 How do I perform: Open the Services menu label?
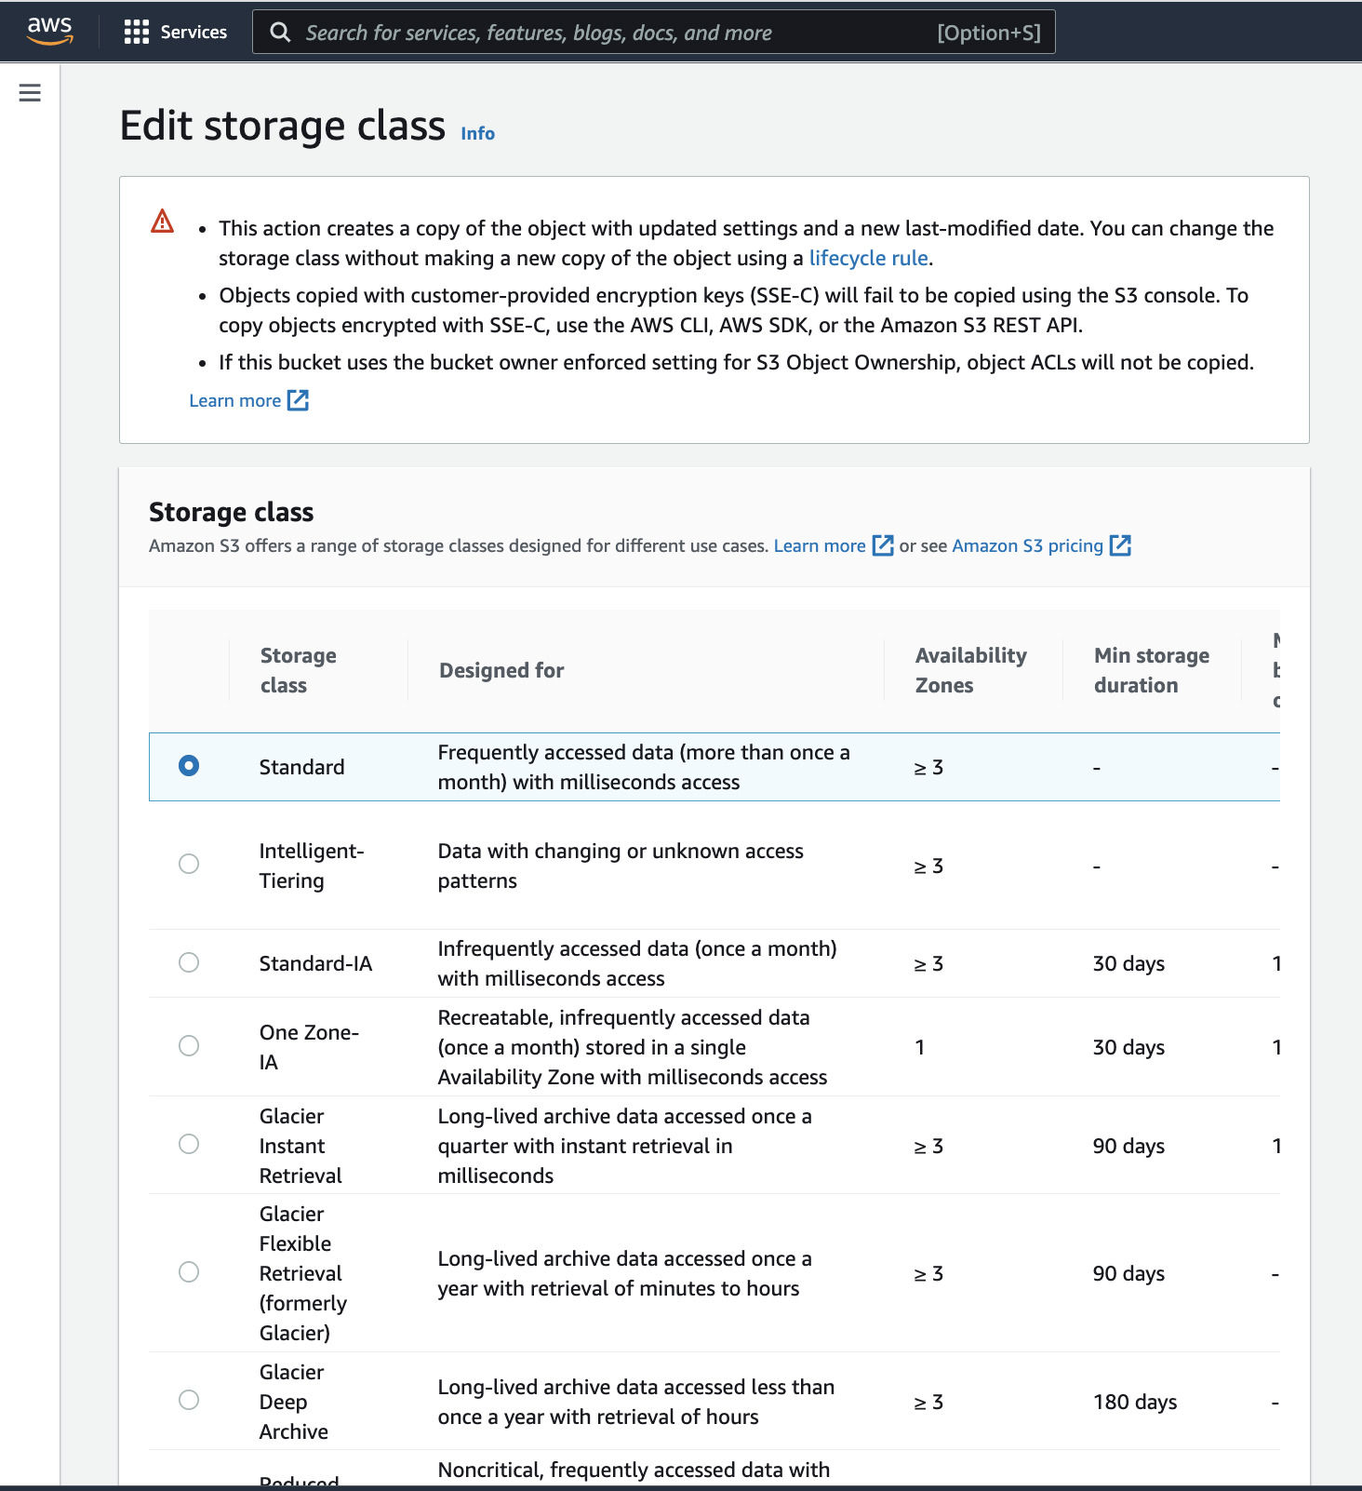(x=194, y=33)
